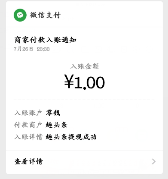Open the 微信支付 header title
This screenshot has width=168, height=179.
point(45,15)
